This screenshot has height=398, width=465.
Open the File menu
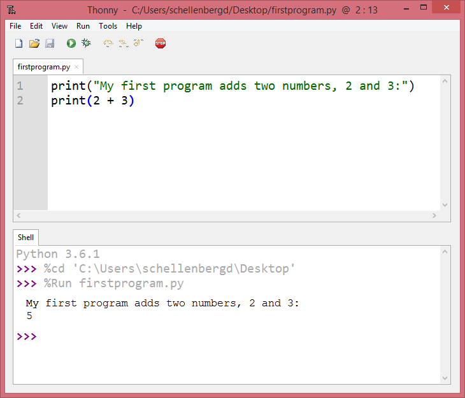point(15,26)
